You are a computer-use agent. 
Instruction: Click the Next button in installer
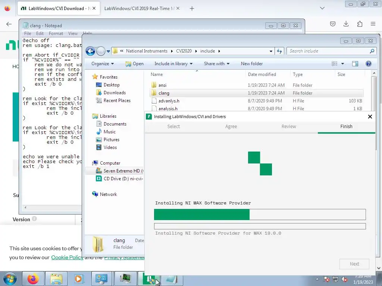coord(354,264)
